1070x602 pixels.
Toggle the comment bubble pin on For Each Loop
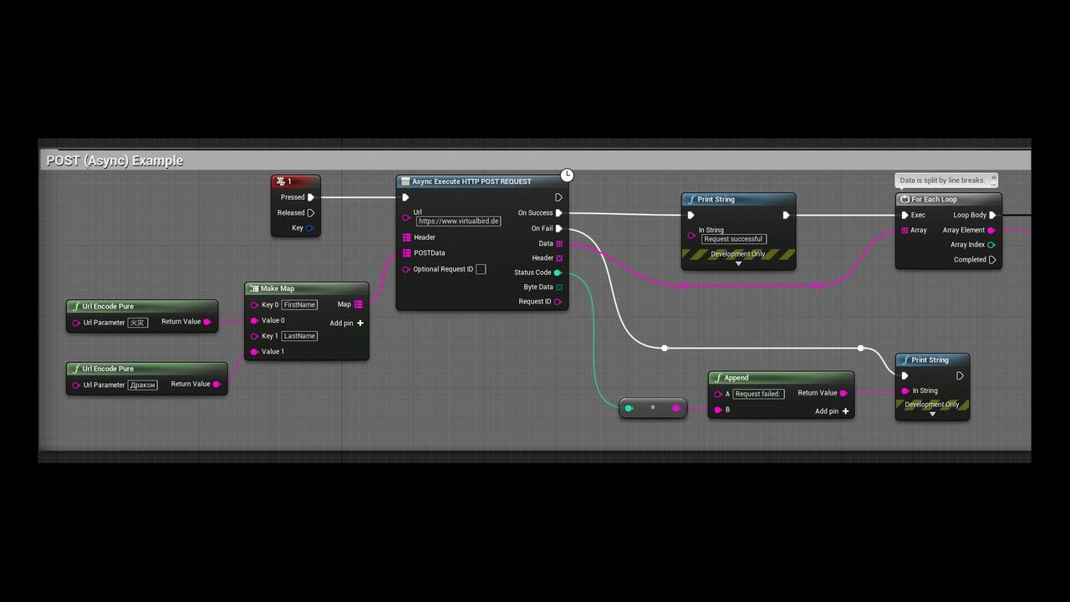click(x=993, y=178)
